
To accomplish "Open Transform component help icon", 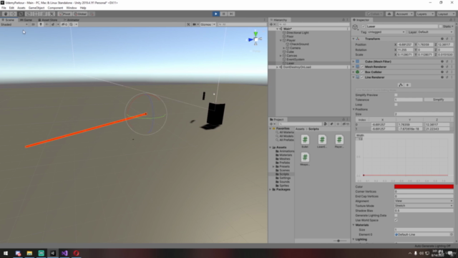I will (442, 39).
